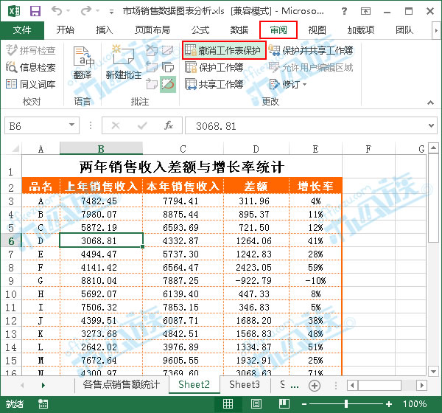Collapse the ribbon with the chevron

pos(430,103)
